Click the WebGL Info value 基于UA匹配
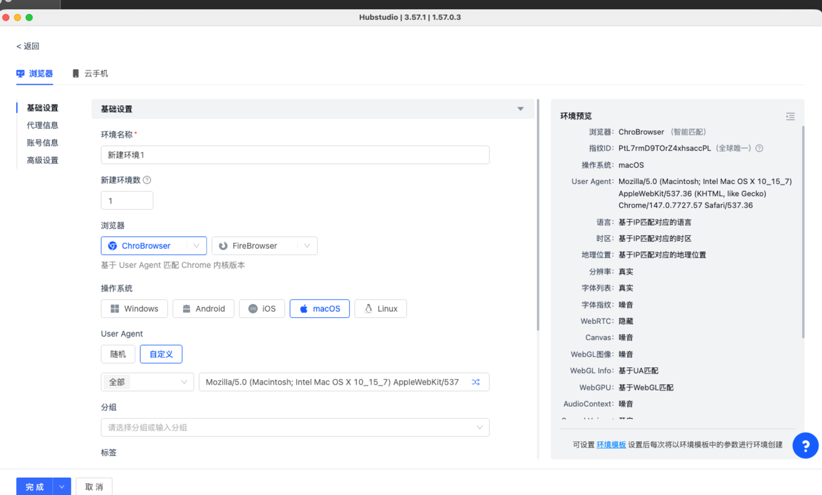 (x=638, y=371)
